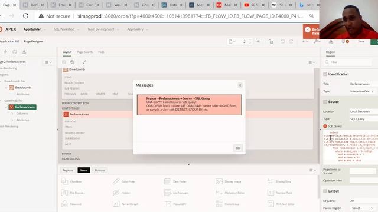Expand the Columns tree node
Viewport: 378px width, 212px height.
pyautogui.click(x=12, y=114)
